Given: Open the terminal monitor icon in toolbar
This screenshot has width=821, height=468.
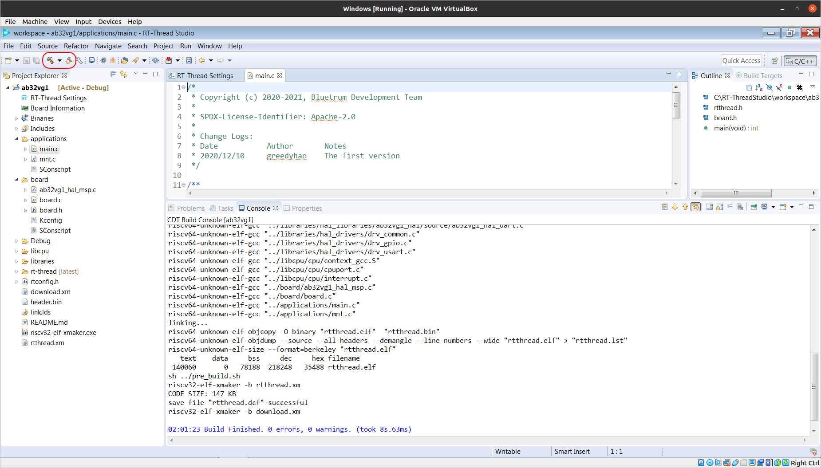Looking at the screenshot, I should [91, 60].
